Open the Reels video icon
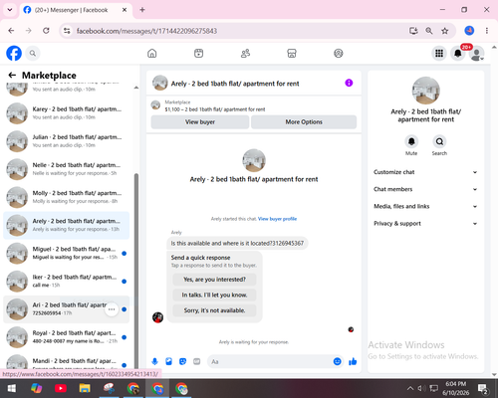This screenshot has height=398, width=498. click(x=198, y=53)
